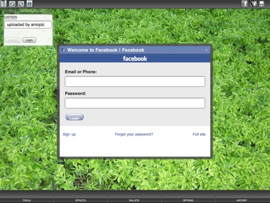Click the Login button in caption panel
270x203 pixels.
29,40
